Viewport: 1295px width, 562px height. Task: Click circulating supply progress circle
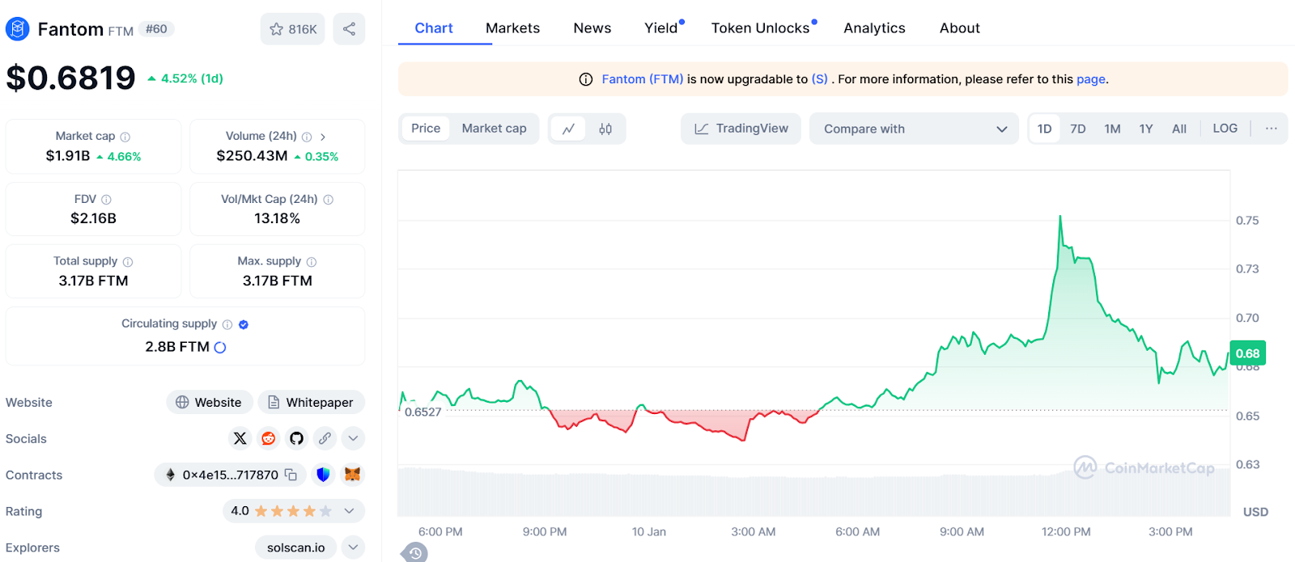pos(220,347)
